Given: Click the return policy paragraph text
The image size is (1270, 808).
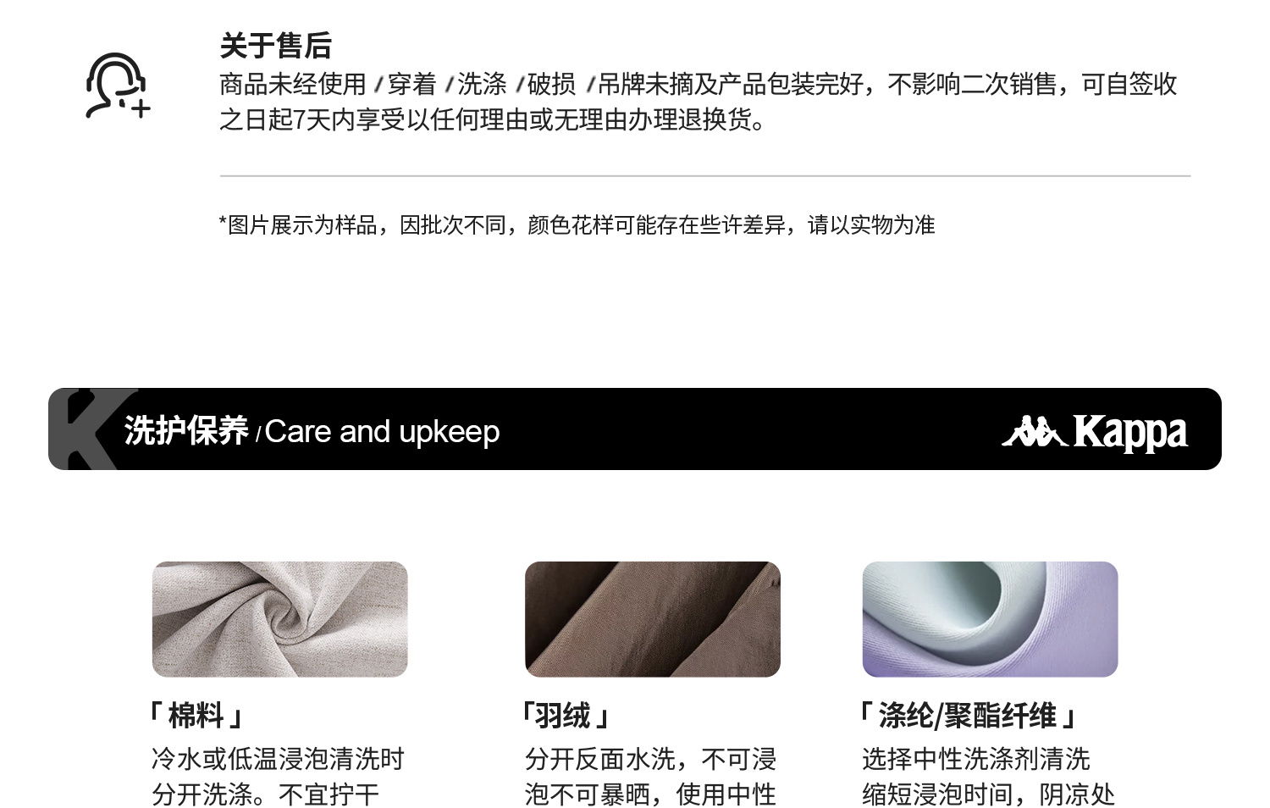Looking at the screenshot, I should (x=698, y=102).
